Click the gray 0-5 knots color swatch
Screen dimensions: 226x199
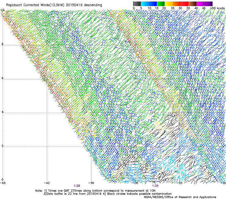[137, 4]
